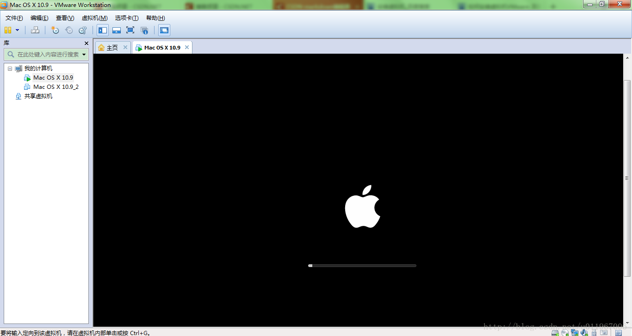Image resolution: width=632 pixels, height=336 pixels.
Task: Click the sound card status icon
Action: (x=584, y=332)
